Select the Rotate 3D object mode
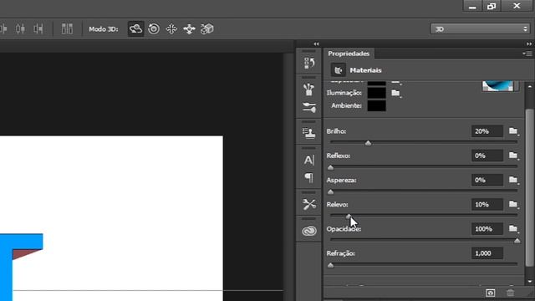The image size is (535, 301). [x=135, y=29]
